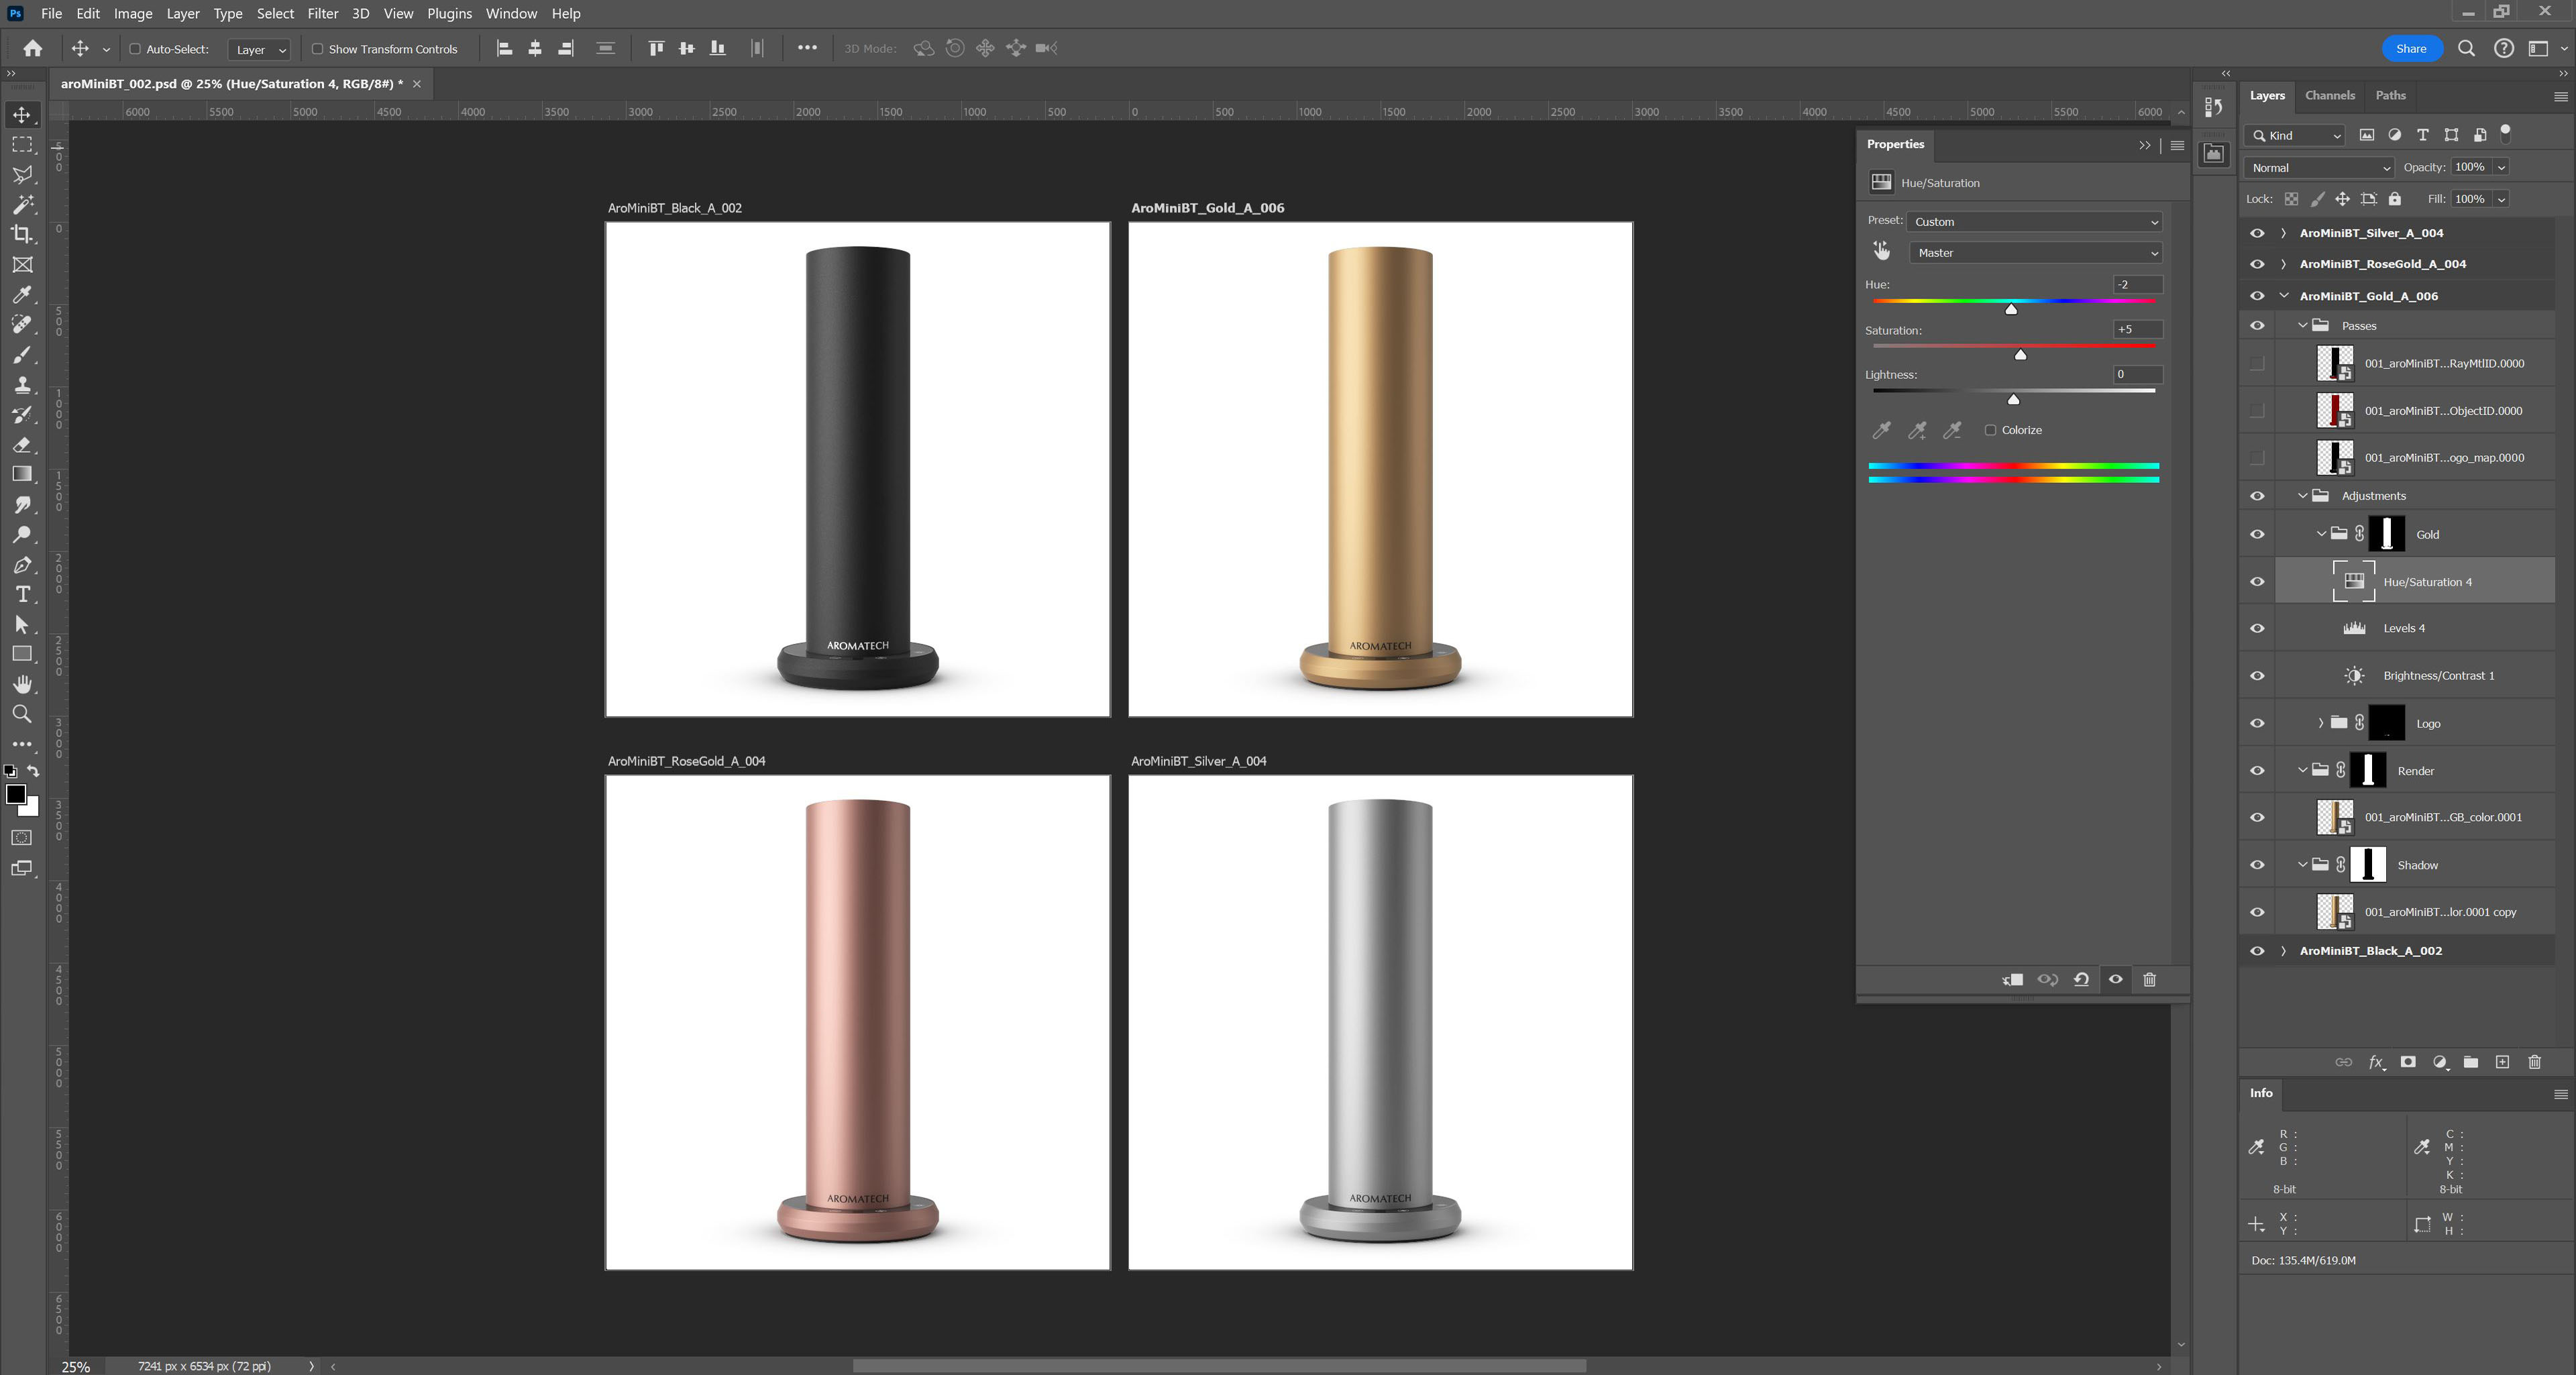Expand the AroMiniBT_Black_A_002 layer group
The width and height of the screenshot is (2576, 1375).
pyautogui.click(x=2285, y=951)
